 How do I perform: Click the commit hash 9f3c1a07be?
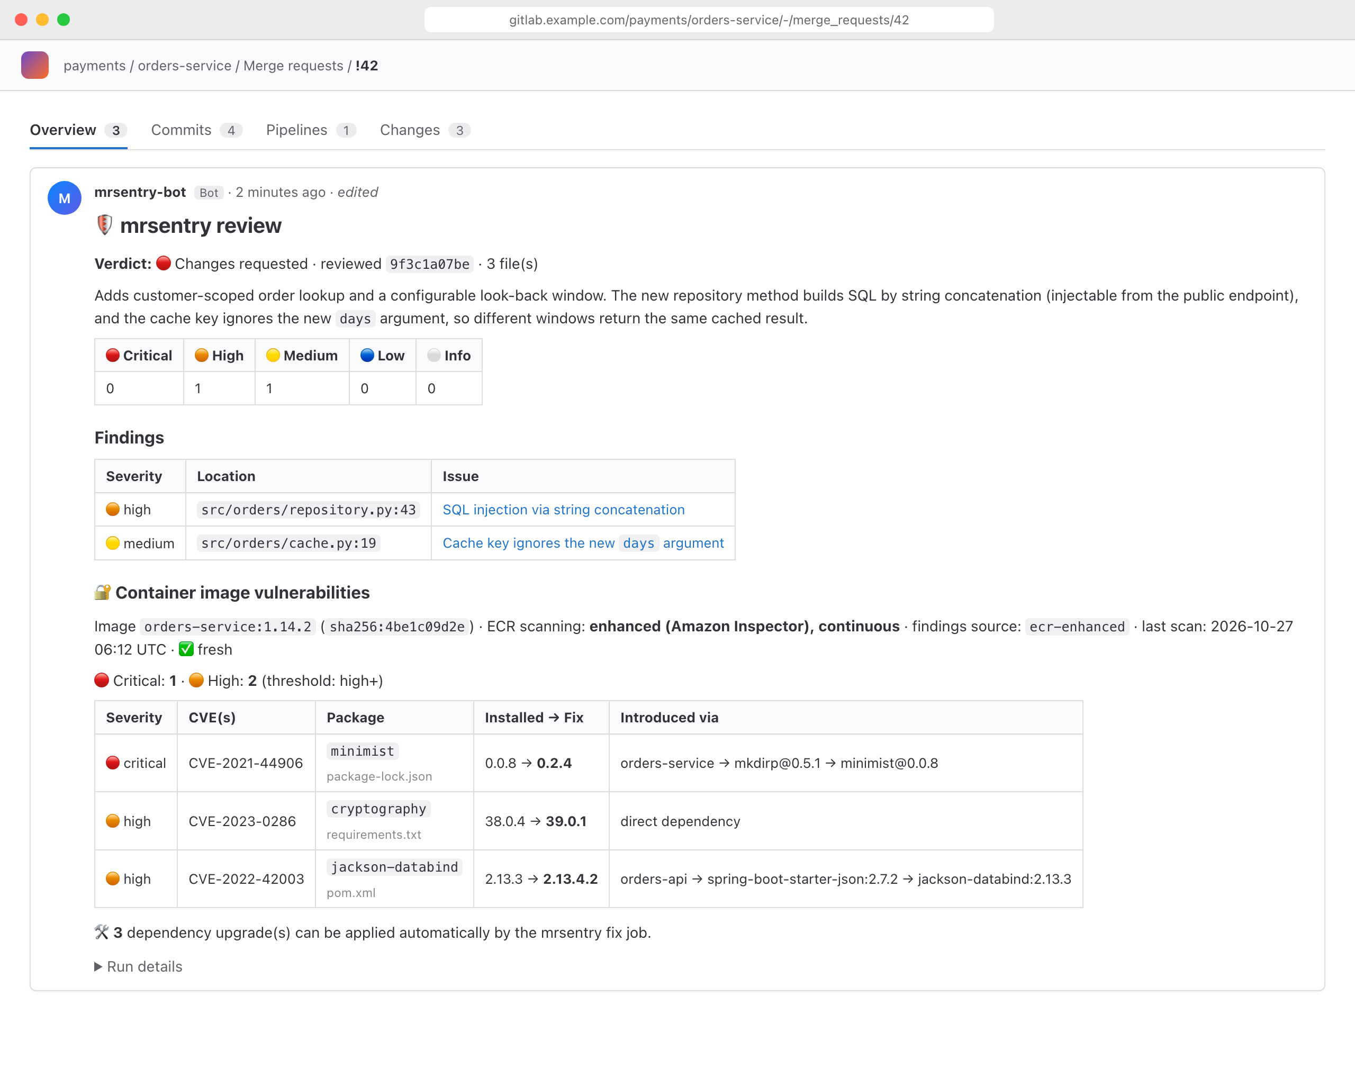click(x=429, y=264)
